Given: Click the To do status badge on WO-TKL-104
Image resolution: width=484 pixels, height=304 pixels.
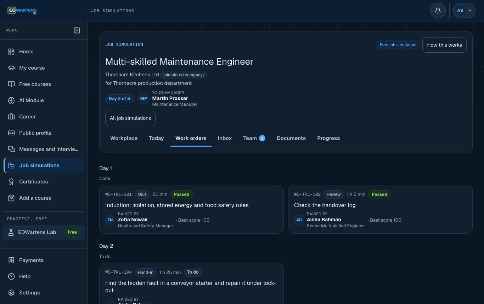Looking at the screenshot, I should coord(193,272).
